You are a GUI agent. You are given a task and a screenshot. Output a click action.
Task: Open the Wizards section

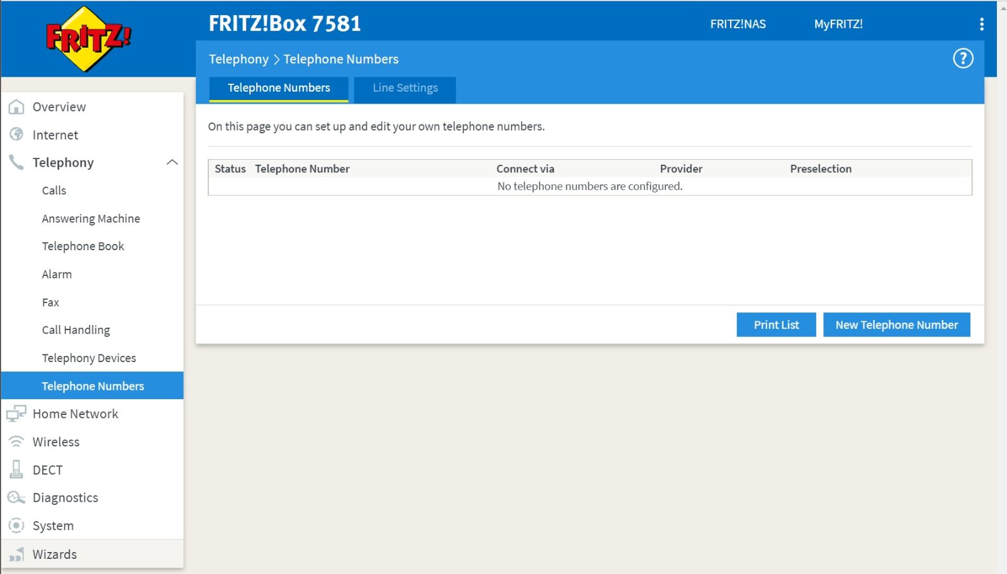click(x=55, y=554)
